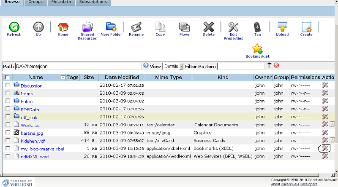Sort by Name column sort arrow
The width and height of the screenshot is (338, 187).
tap(63, 77)
